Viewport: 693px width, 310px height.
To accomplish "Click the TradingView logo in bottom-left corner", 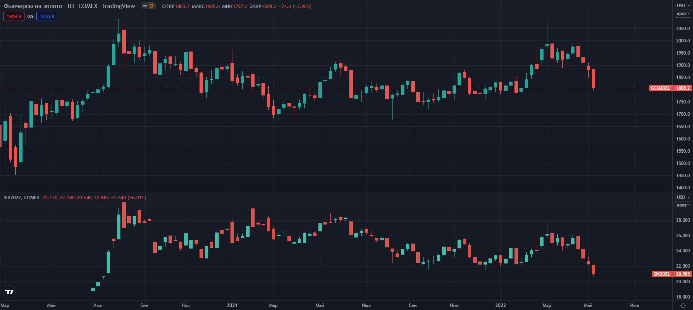I will click(x=10, y=292).
